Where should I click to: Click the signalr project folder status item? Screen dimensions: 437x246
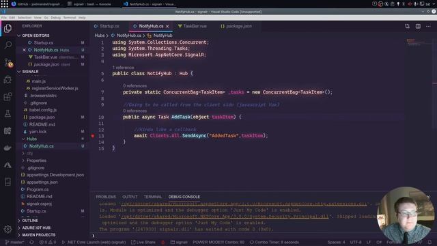[x=179, y=242]
